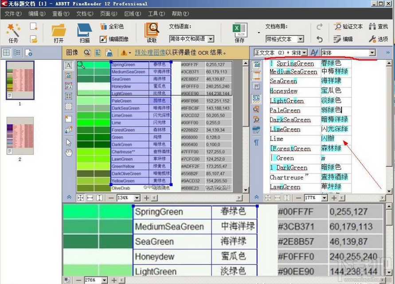Toggle the page thumbnail view
395x284 pixels.
6,53
